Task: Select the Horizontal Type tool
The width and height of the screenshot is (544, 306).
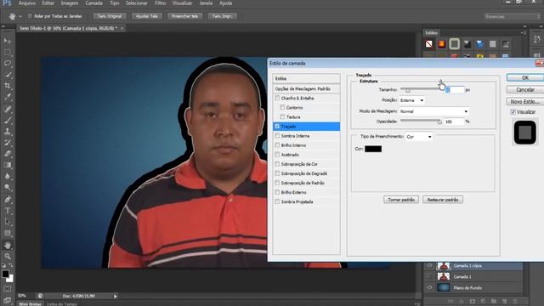Action: (x=8, y=211)
